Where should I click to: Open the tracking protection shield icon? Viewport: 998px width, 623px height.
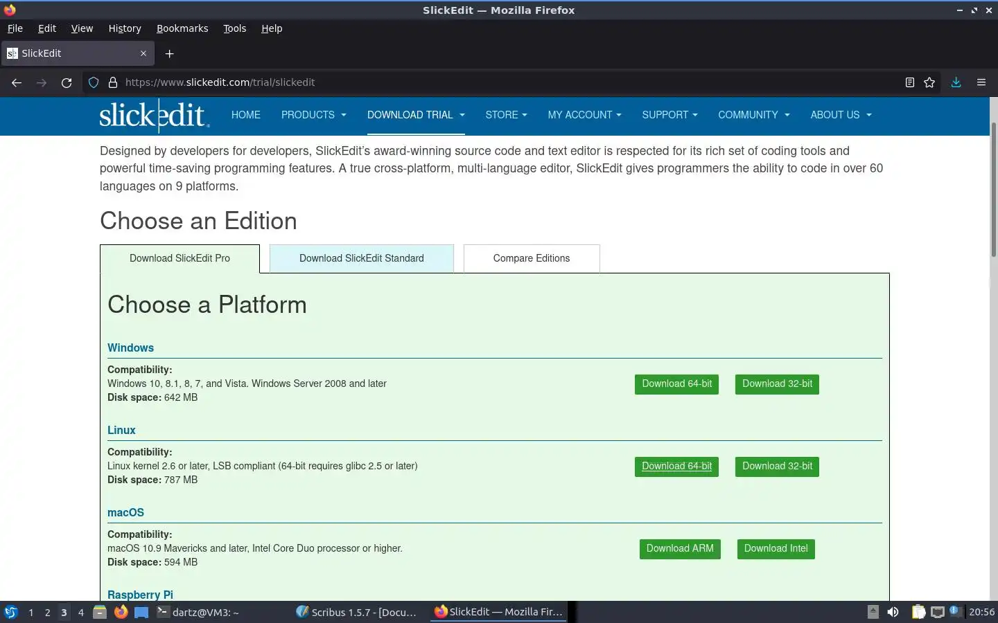(x=94, y=82)
